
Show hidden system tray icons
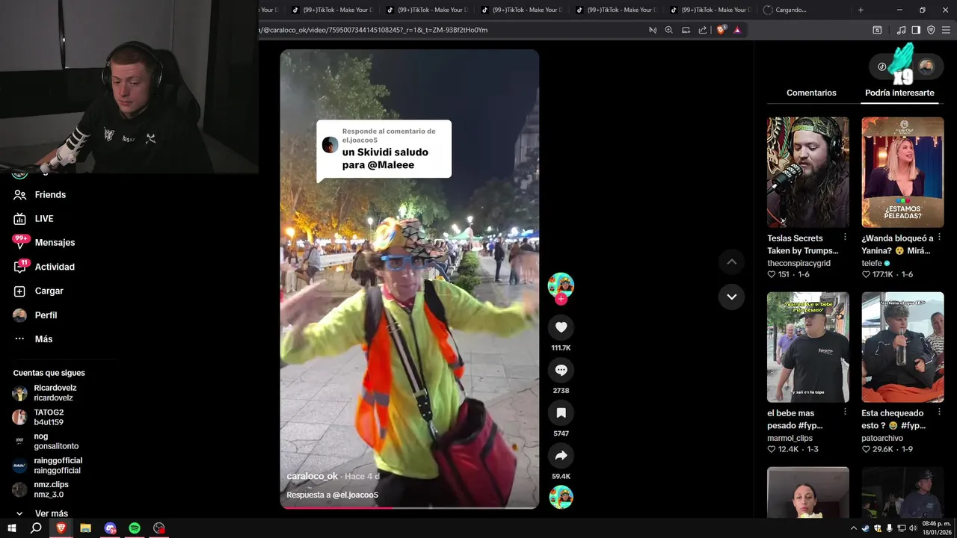[853, 528]
